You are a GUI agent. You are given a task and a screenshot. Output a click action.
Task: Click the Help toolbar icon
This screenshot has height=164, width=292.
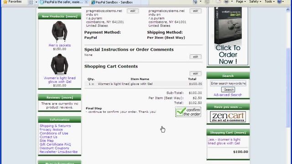[279, 2]
